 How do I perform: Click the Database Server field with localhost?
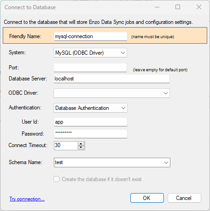[111, 79]
